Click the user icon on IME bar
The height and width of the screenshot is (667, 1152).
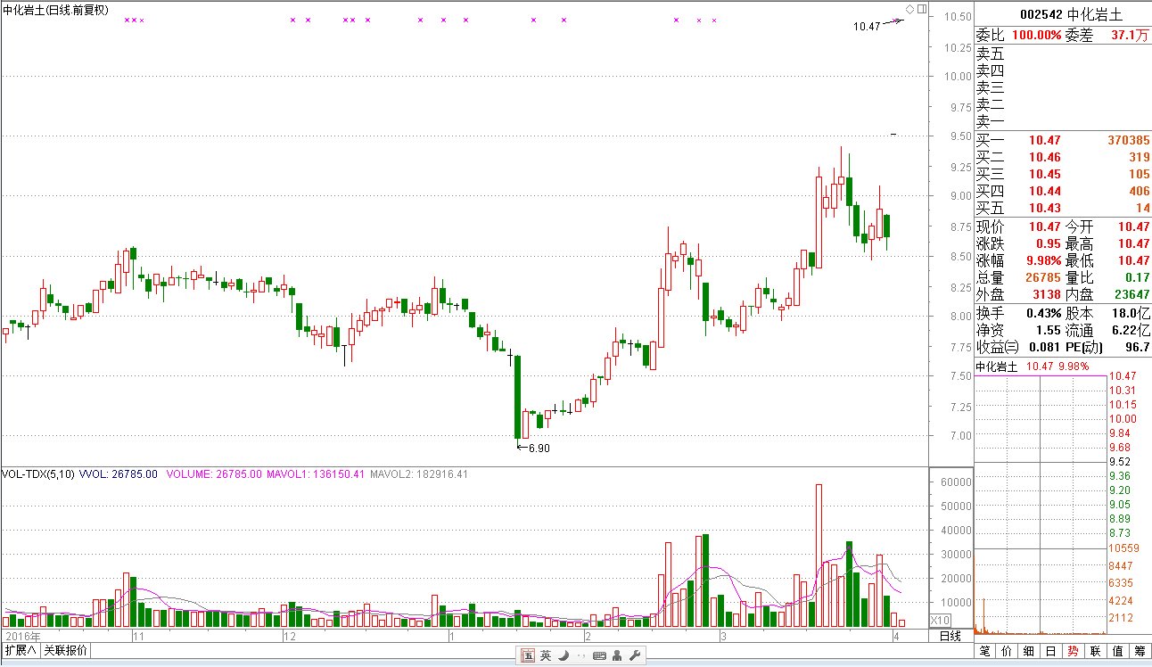click(617, 656)
